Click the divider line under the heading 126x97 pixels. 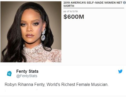pyautogui.click(x=94, y=8)
